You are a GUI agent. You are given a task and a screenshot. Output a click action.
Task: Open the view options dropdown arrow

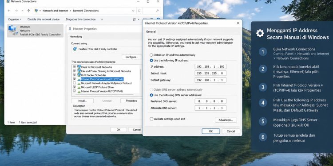139,19
